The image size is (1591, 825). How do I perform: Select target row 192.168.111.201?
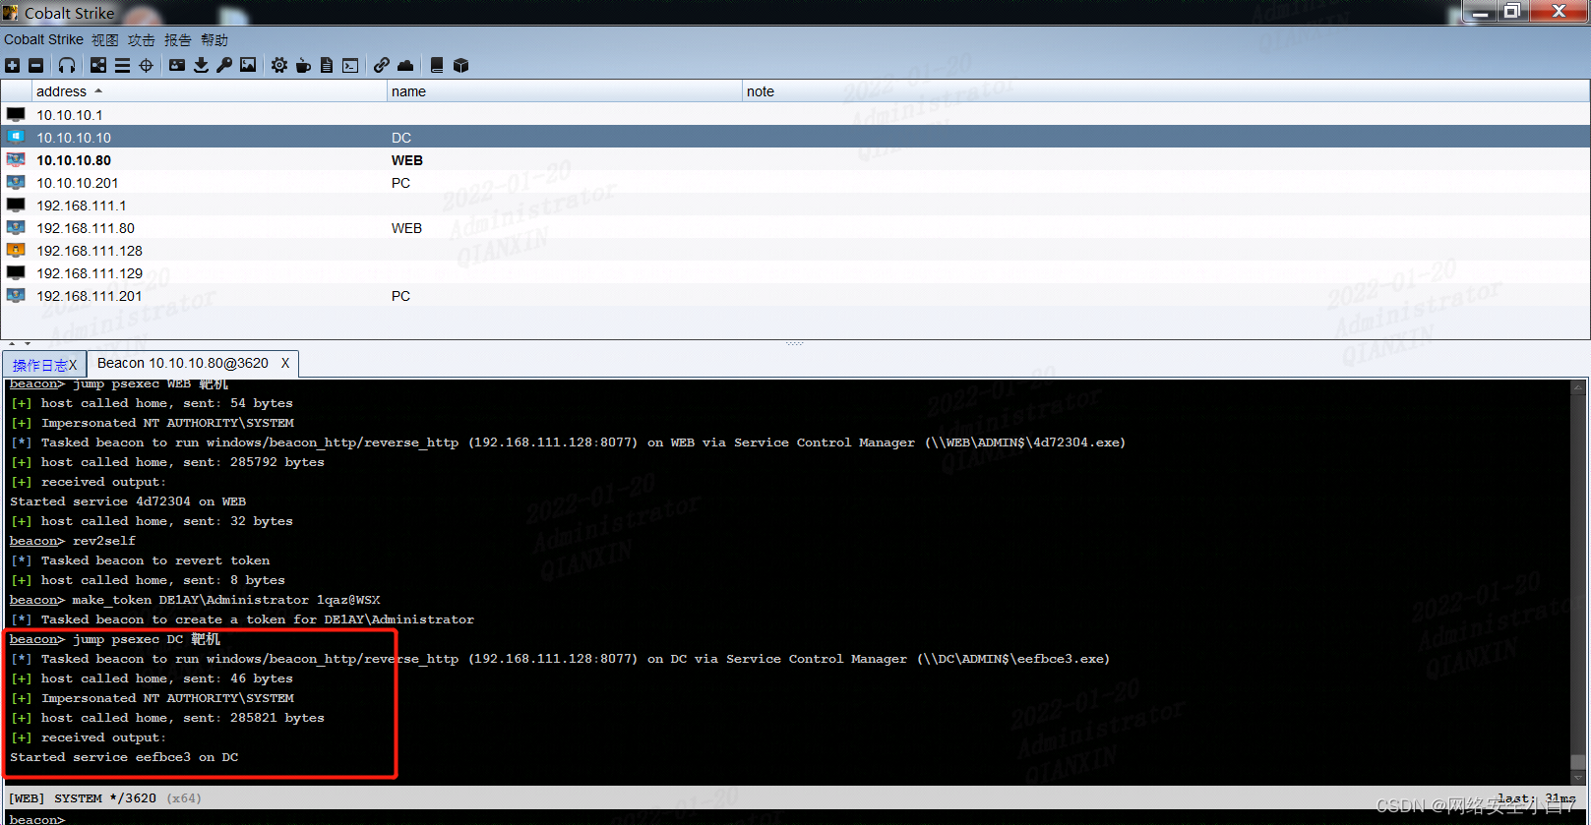point(795,296)
